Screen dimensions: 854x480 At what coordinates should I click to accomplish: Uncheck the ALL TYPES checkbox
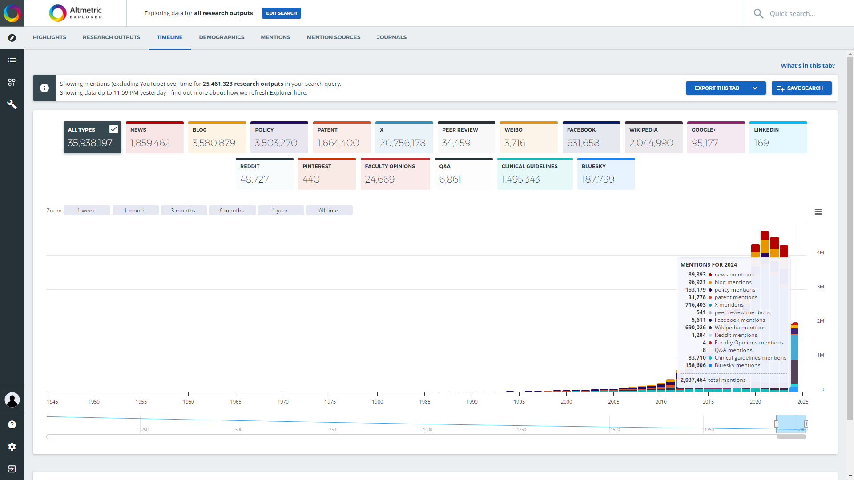(x=114, y=129)
